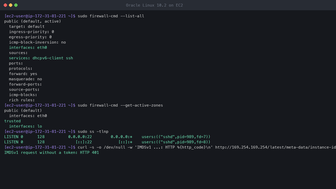The image size is (336, 189).
Task: Click the red close window button
Action: pos(5,5)
